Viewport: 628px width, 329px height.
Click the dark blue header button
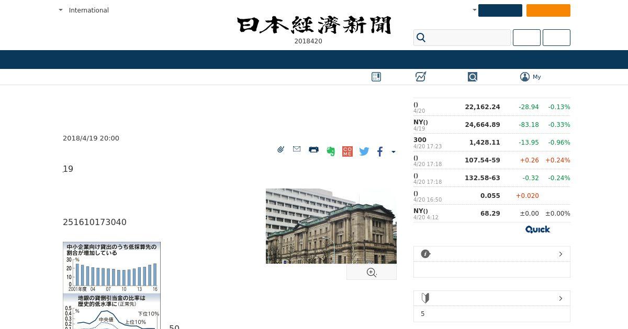[500, 10]
